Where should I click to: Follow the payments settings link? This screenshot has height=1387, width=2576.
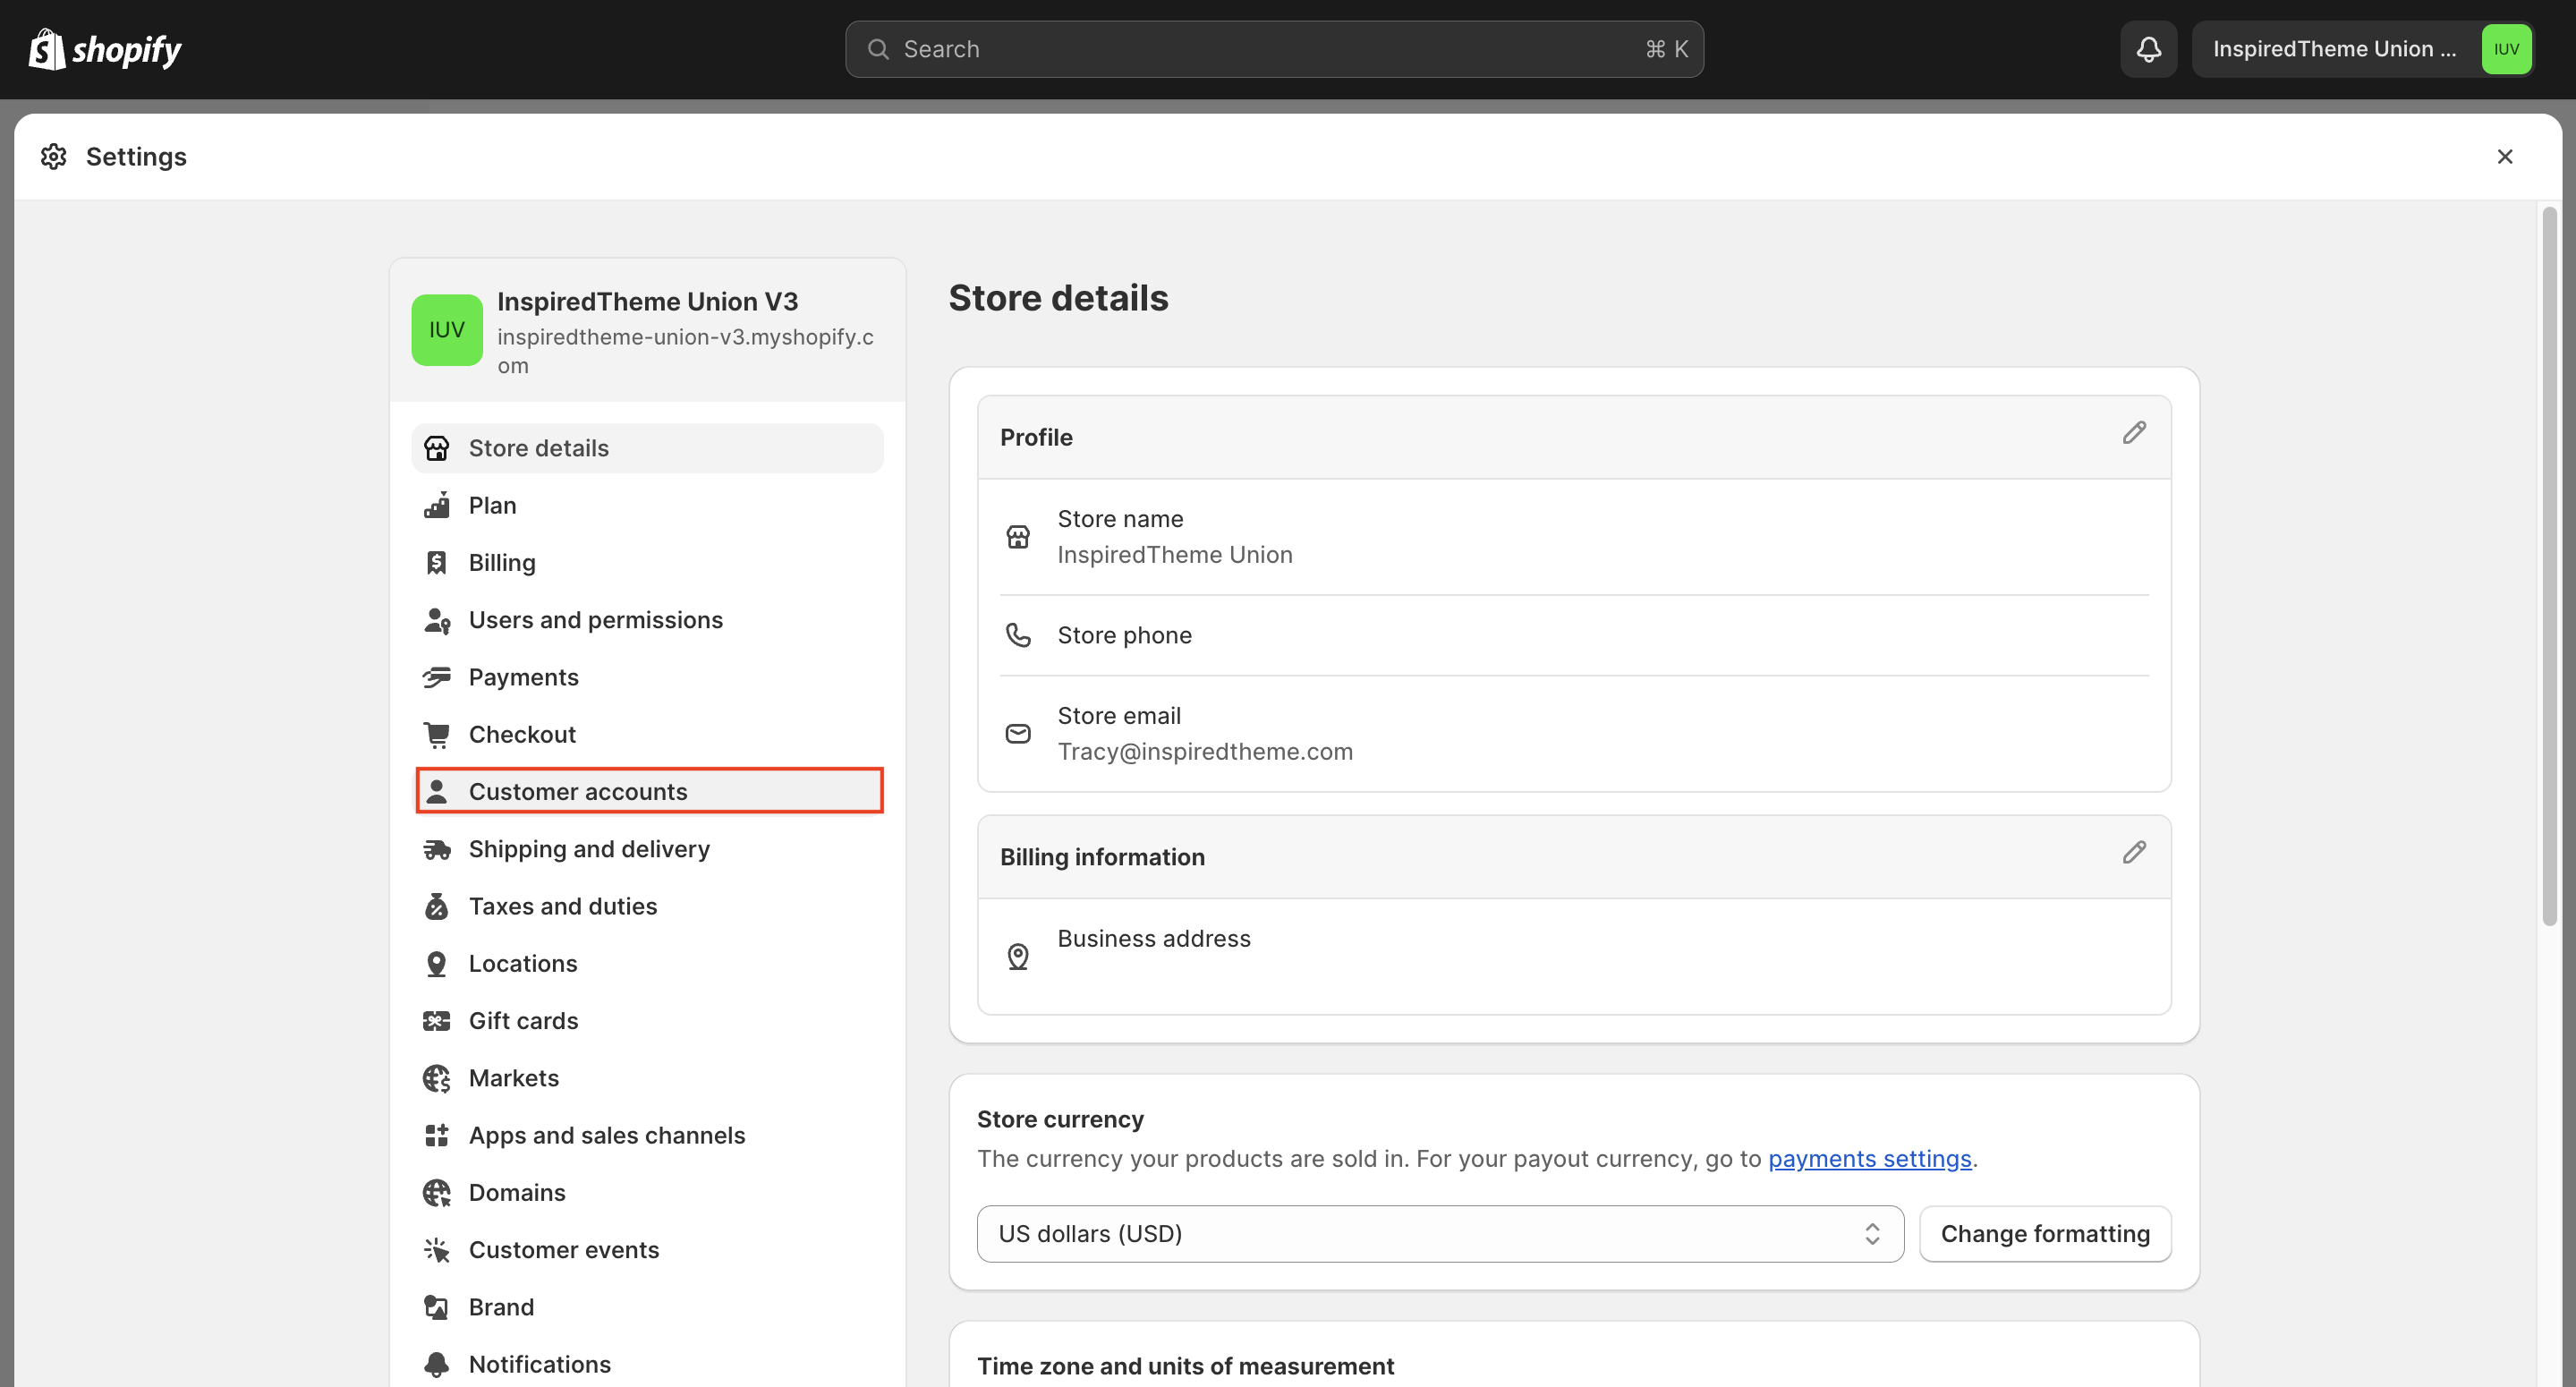tap(1869, 1159)
